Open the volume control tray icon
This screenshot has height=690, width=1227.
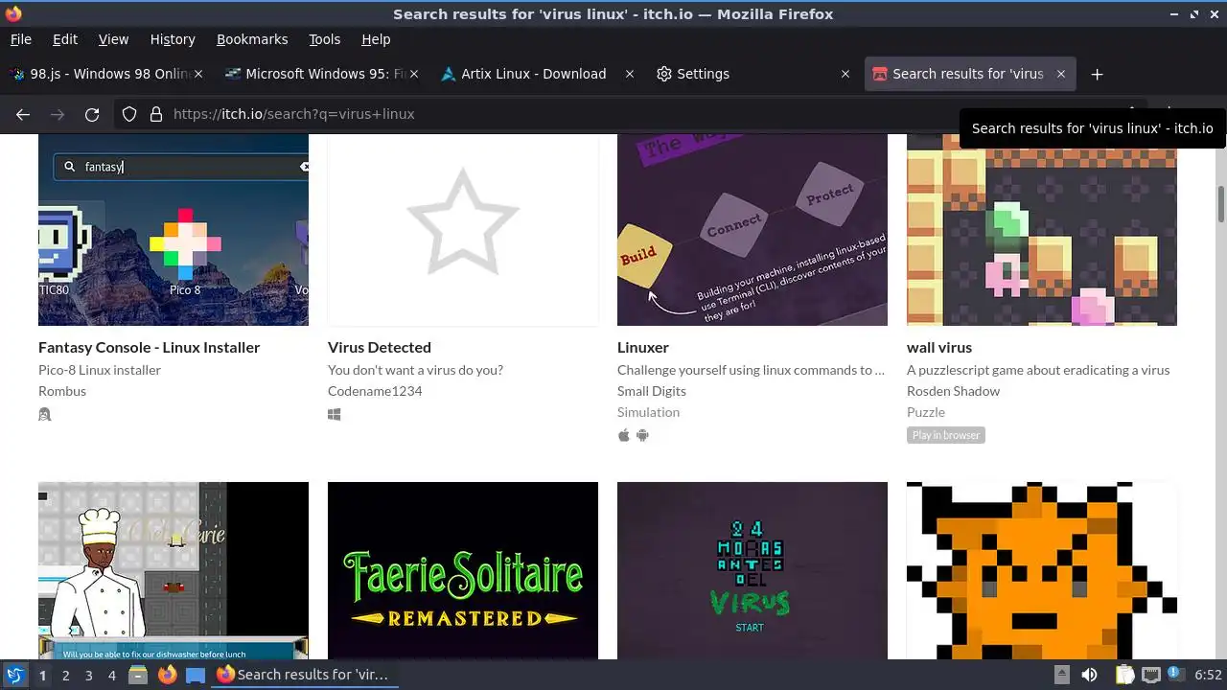click(x=1090, y=675)
